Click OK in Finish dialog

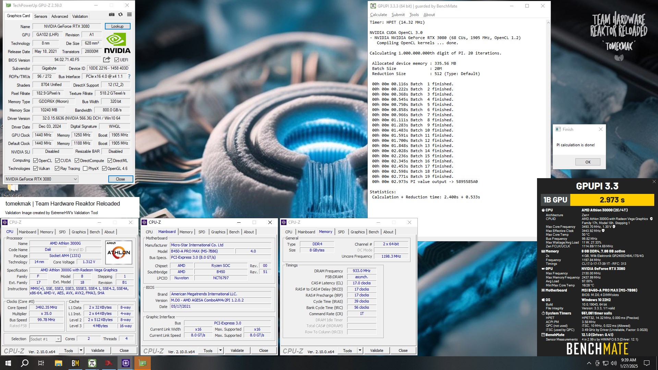click(588, 162)
